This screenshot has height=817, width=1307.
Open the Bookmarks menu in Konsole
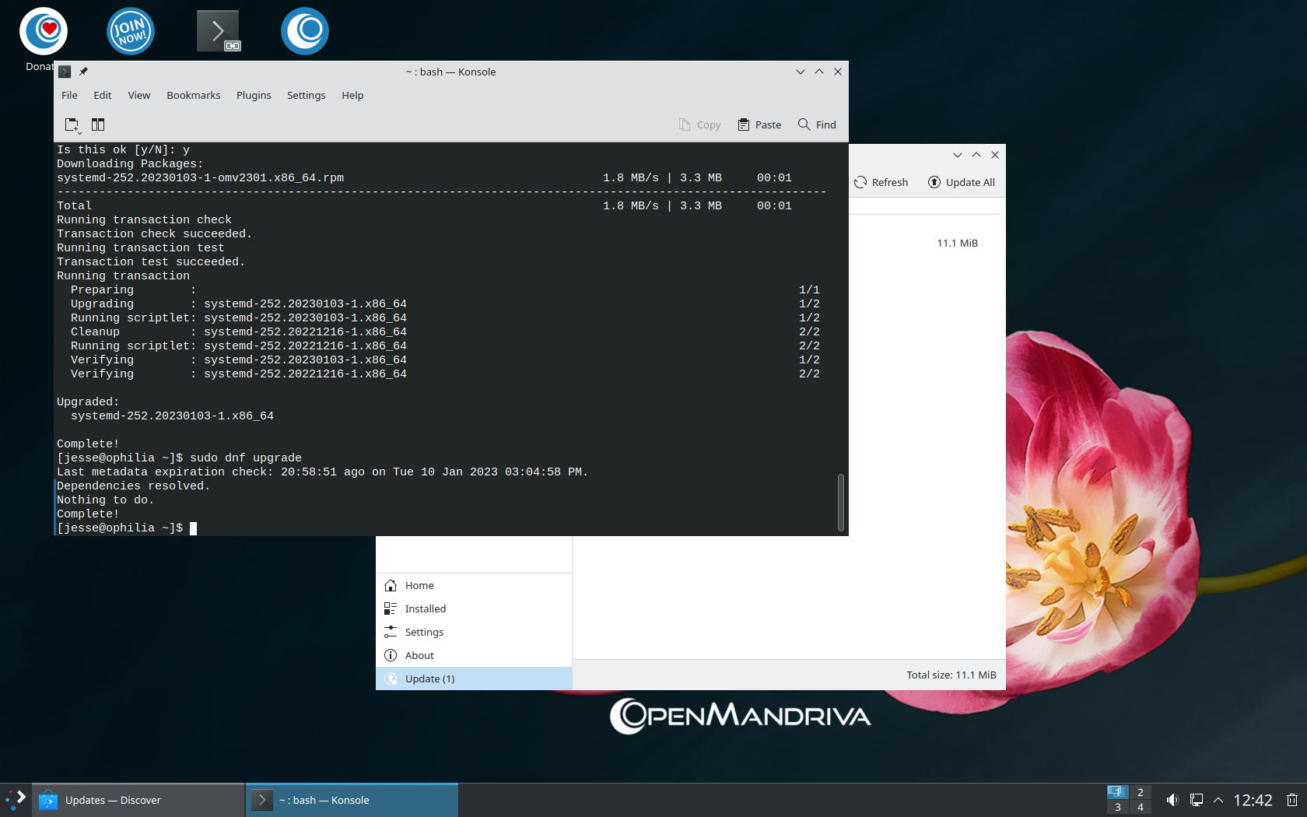pos(194,95)
